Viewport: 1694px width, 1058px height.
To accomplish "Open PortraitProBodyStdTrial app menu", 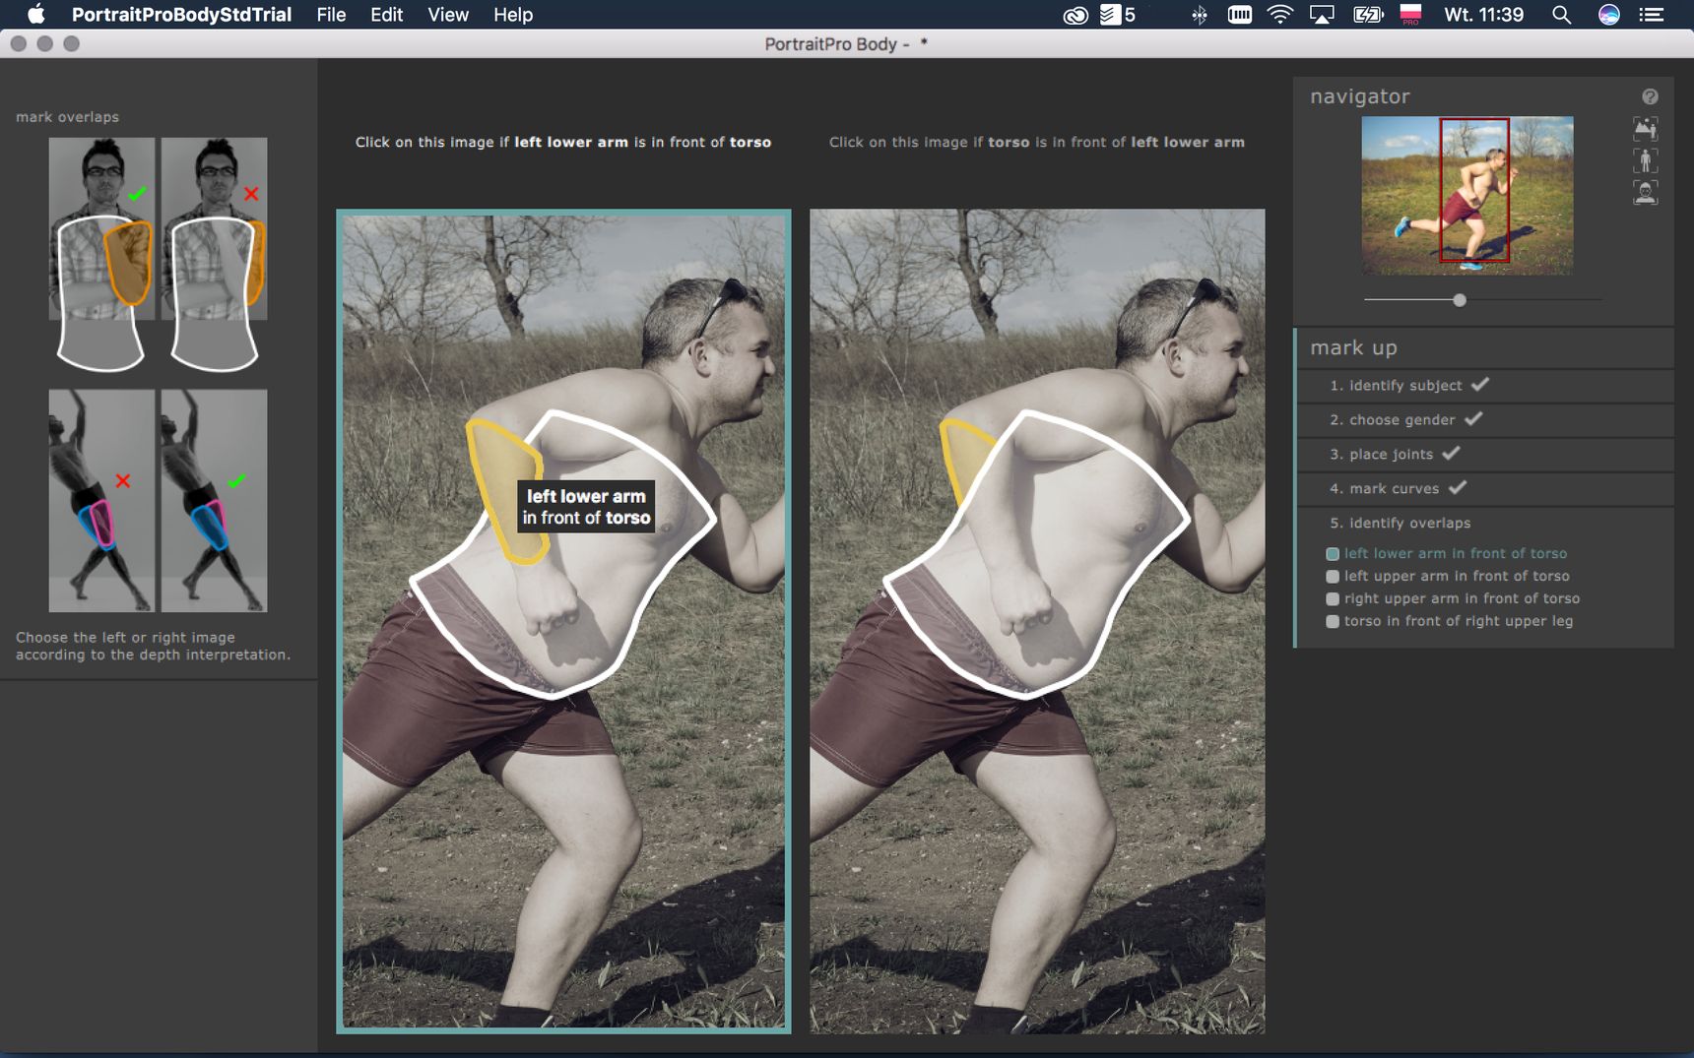I will (x=181, y=15).
